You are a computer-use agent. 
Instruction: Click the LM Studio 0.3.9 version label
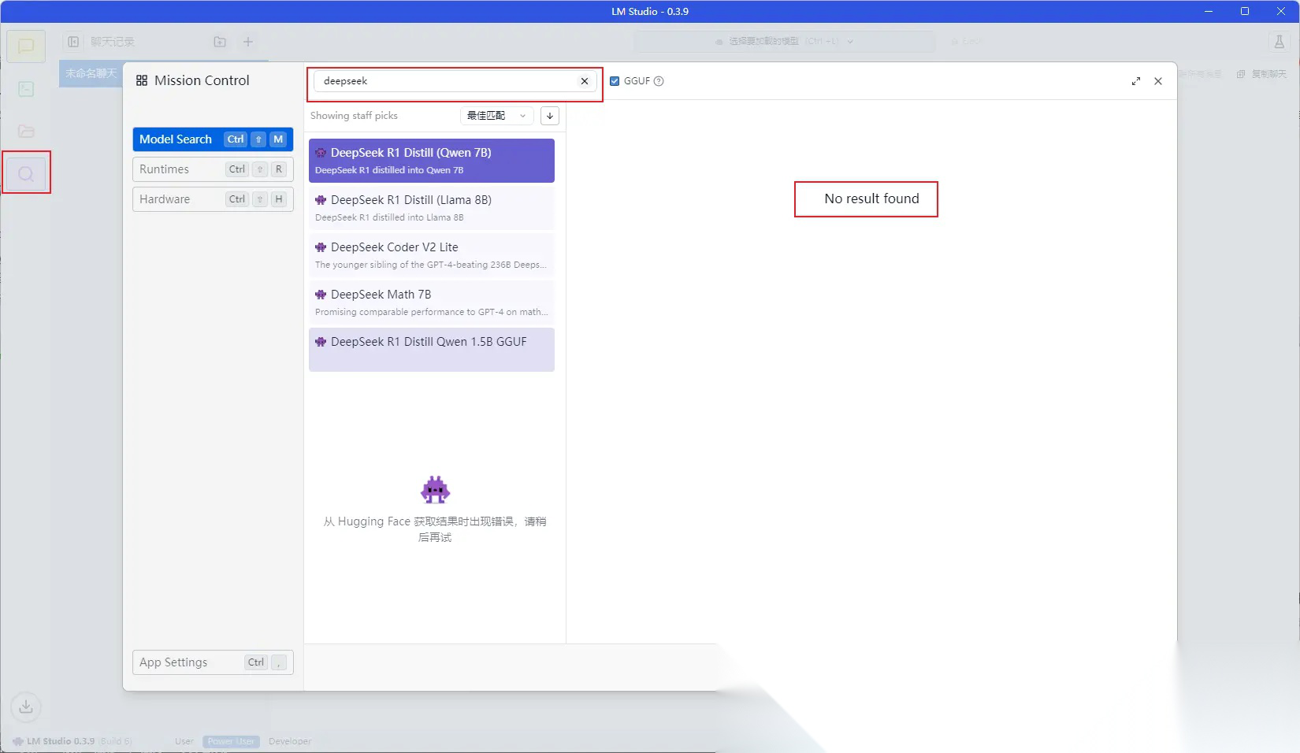pyautogui.click(x=61, y=741)
